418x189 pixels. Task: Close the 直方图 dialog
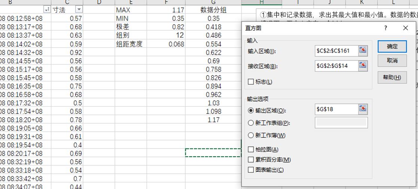(x=406, y=28)
